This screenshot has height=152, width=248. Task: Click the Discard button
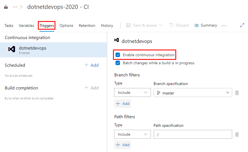pos(179,25)
